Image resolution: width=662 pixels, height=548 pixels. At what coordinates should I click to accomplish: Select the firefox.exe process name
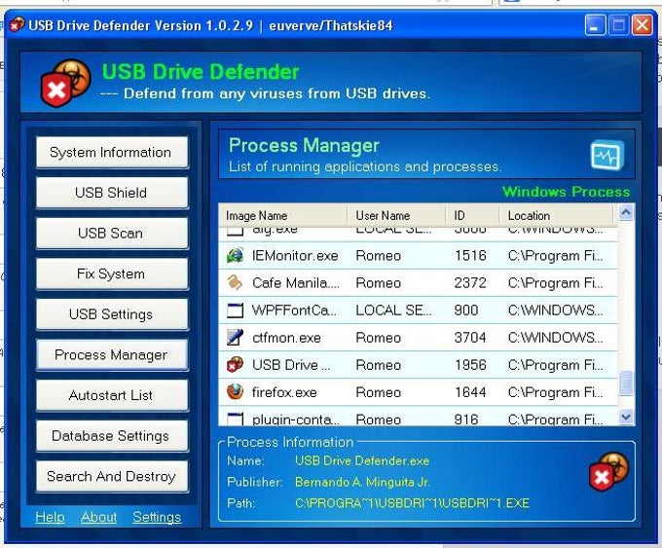(x=284, y=392)
